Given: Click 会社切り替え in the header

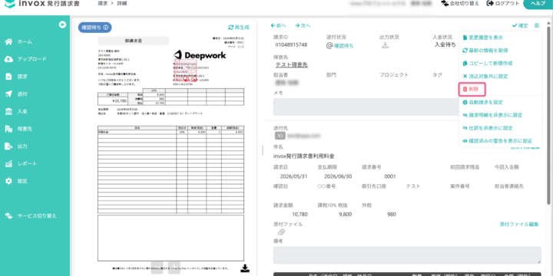Looking at the screenshot, I should click(460, 4).
